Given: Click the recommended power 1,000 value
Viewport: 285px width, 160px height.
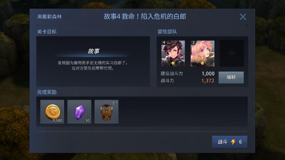Looking at the screenshot, I should [208, 73].
